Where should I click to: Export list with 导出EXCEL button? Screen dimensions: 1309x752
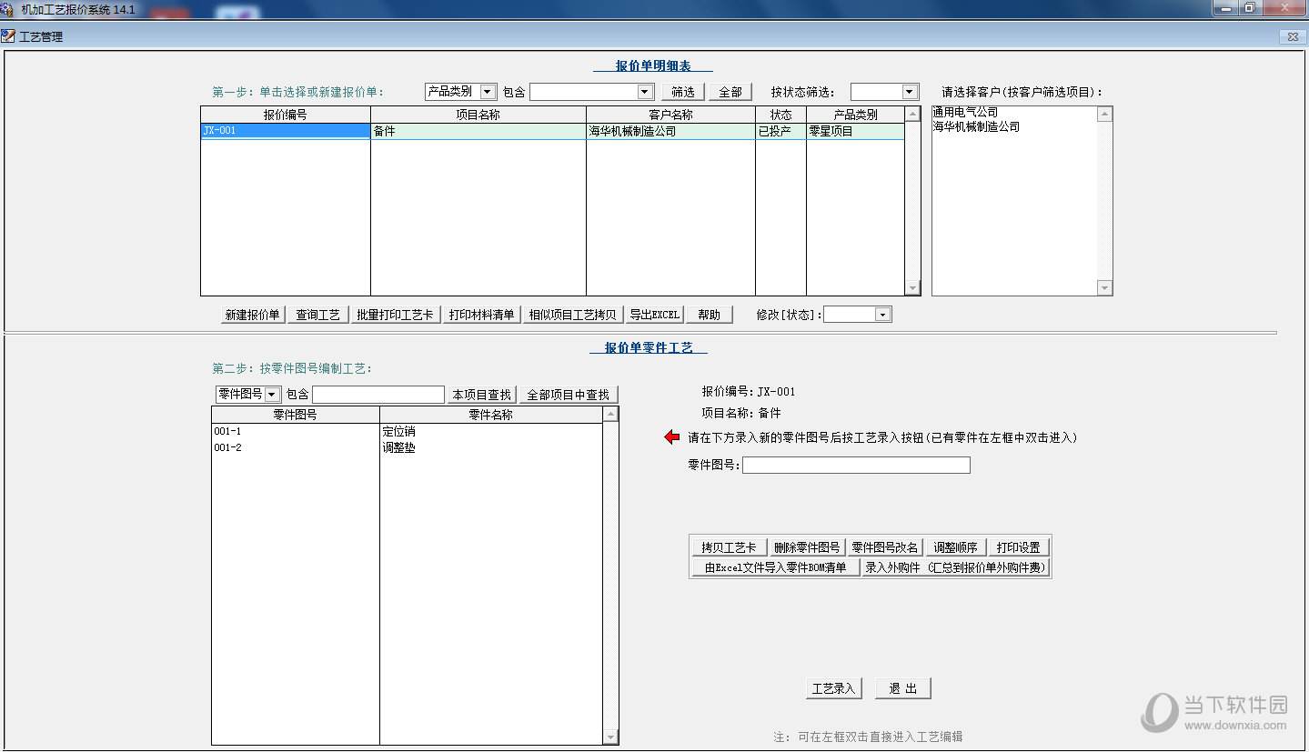(654, 315)
